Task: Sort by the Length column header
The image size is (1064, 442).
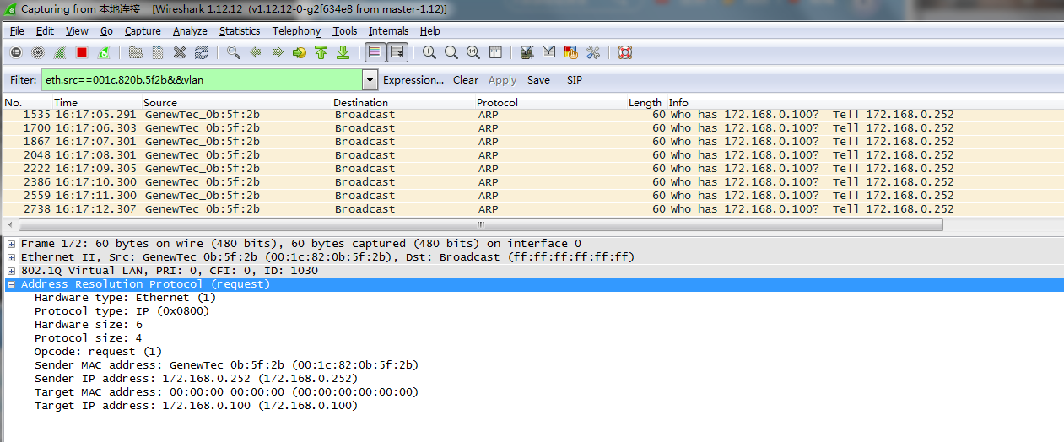Action: click(645, 102)
